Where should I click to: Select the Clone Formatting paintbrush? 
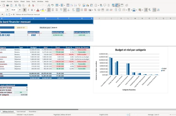(29, 5)
